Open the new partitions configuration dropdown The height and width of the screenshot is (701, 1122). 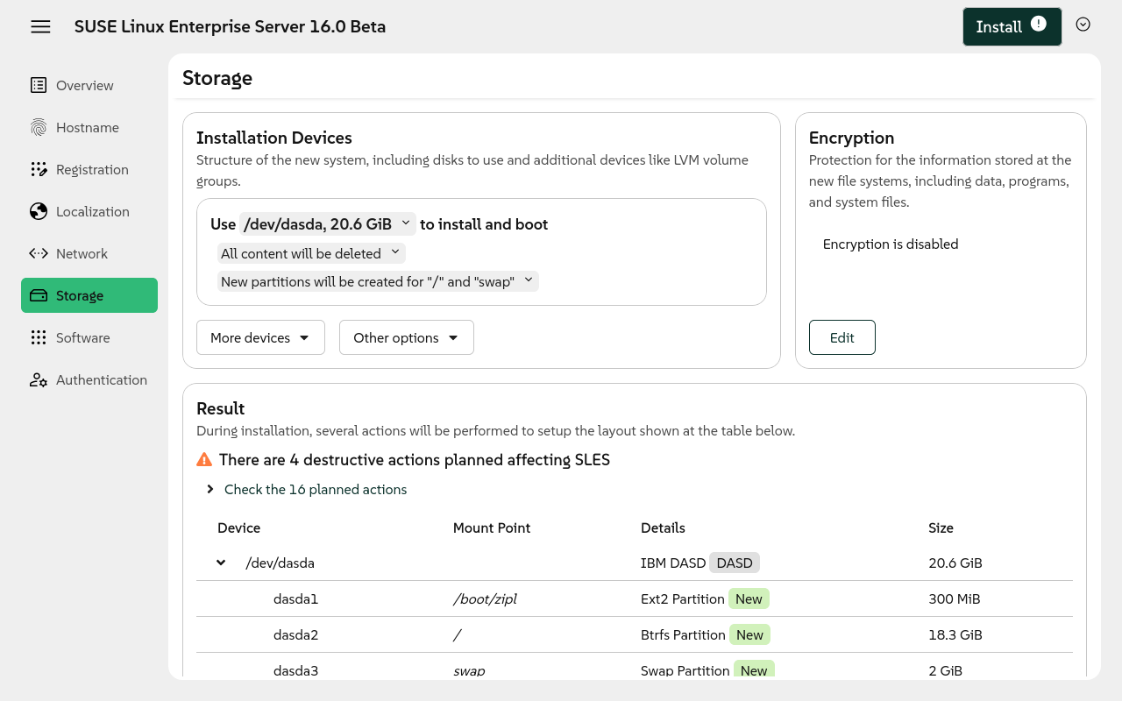tap(377, 281)
